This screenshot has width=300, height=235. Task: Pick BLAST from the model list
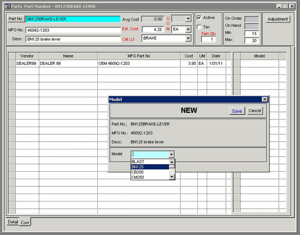[150, 161]
